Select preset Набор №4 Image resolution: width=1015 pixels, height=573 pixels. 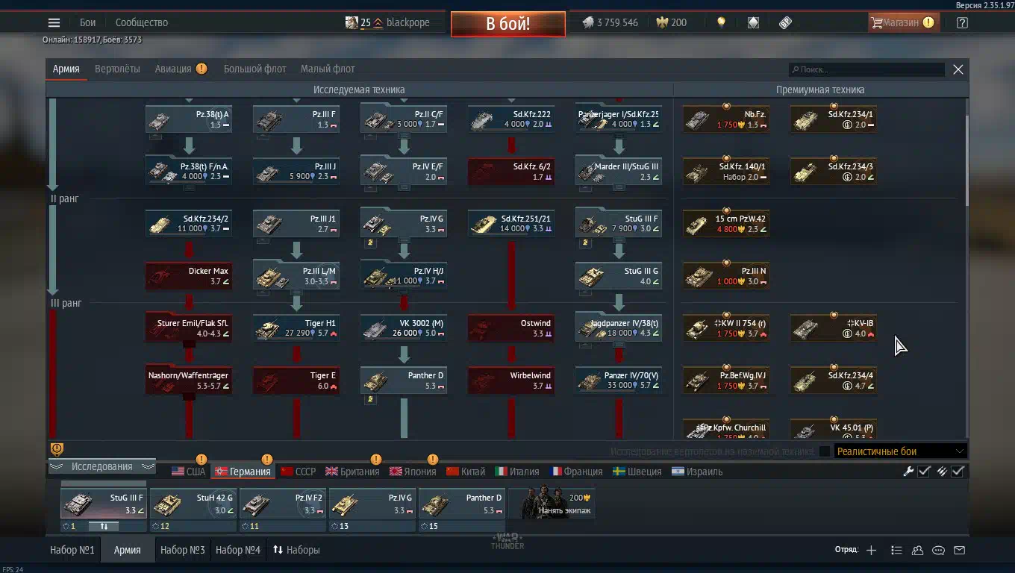238,550
